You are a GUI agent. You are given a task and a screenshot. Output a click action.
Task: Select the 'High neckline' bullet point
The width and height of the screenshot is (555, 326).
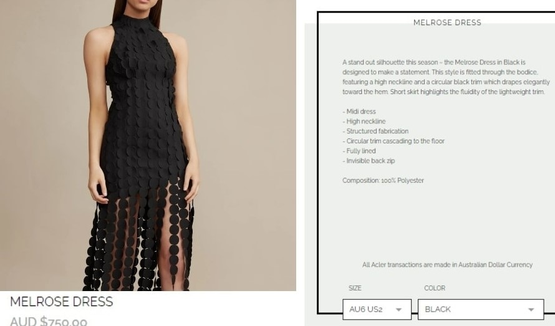364,122
